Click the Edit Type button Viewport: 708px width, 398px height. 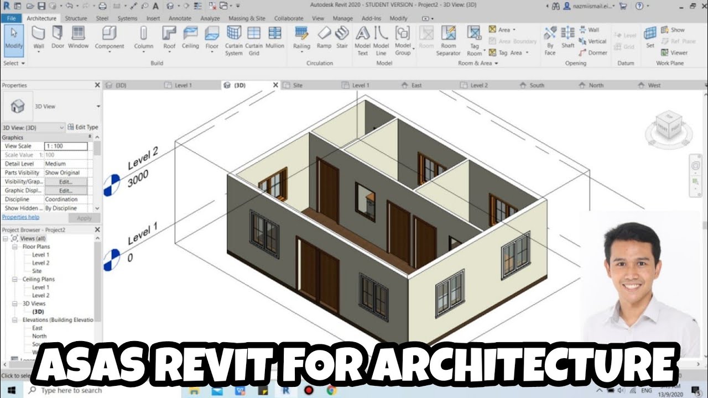(83, 127)
